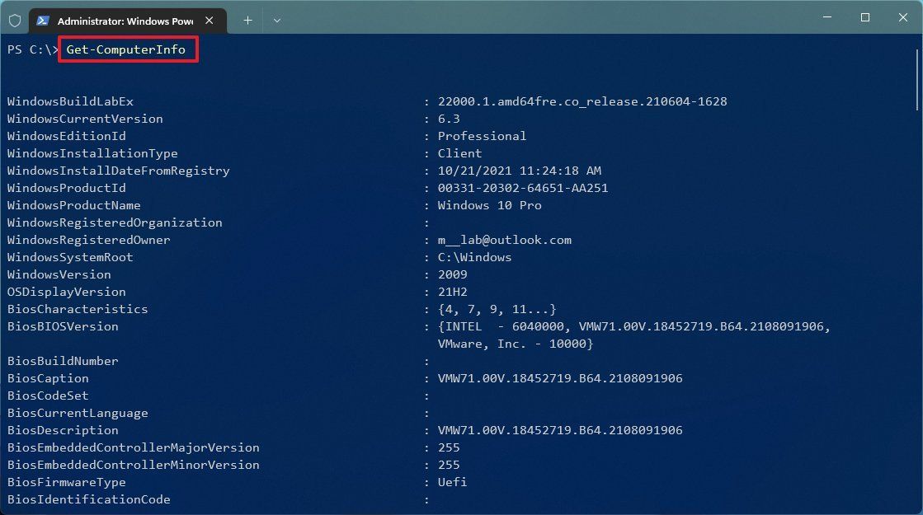This screenshot has width=923, height=515.
Task: Minimize the terminal window
Action: pyautogui.click(x=826, y=16)
